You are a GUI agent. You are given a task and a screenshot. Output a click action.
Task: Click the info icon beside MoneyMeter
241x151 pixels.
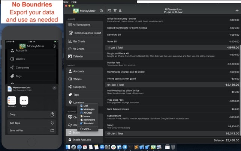point(101,11)
